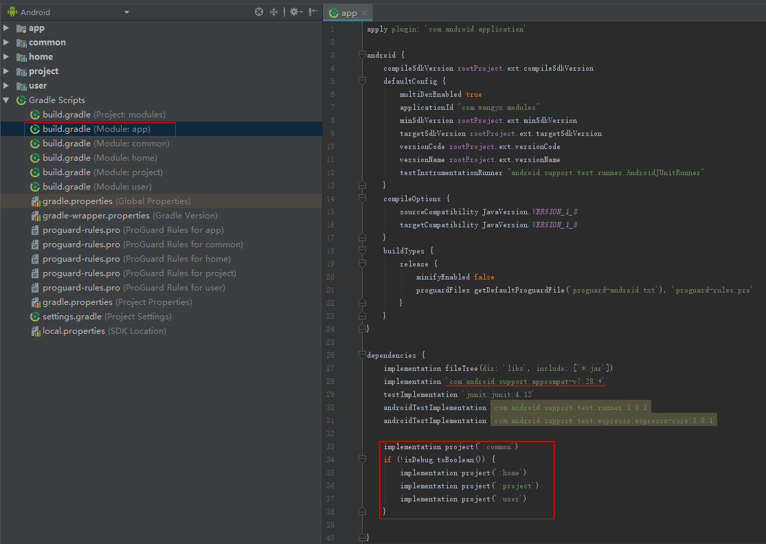Viewport: 766px width, 544px height.
Task: Fold the dependencies block in the gutter
Action: click(x=362, y=355)
